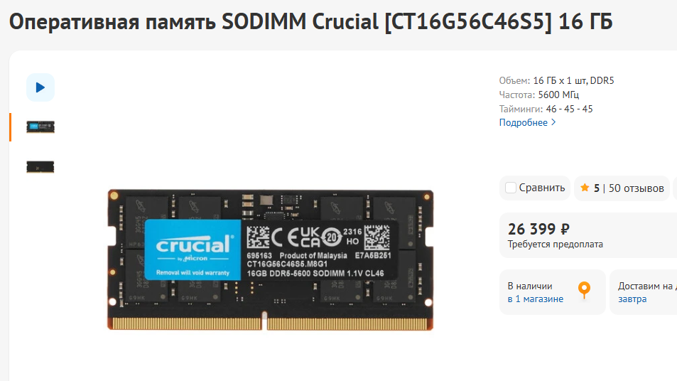Image resolution: width=677 pixels, height=381 pixels.
Task: Select the first RAM image thumbnail
Action: (x=40, y=127)
